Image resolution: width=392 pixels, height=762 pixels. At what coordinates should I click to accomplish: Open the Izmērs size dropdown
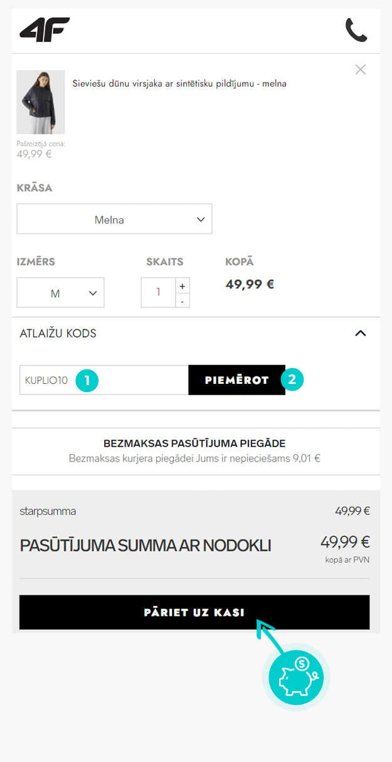point(60,293)
